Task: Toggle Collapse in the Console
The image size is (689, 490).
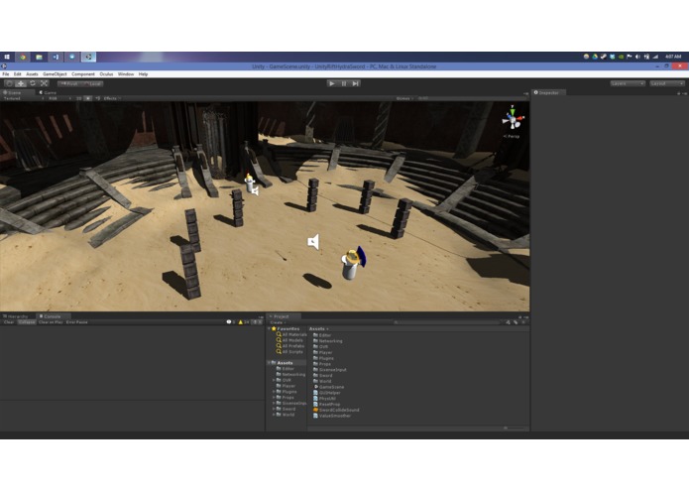Action: tap(27, 322)
